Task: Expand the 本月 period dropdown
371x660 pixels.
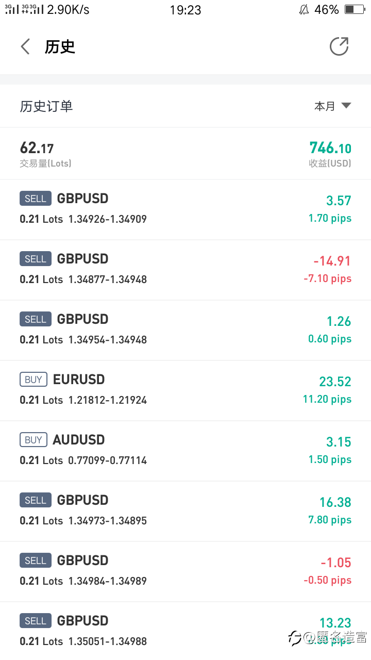Action: (x=333, y=106)
